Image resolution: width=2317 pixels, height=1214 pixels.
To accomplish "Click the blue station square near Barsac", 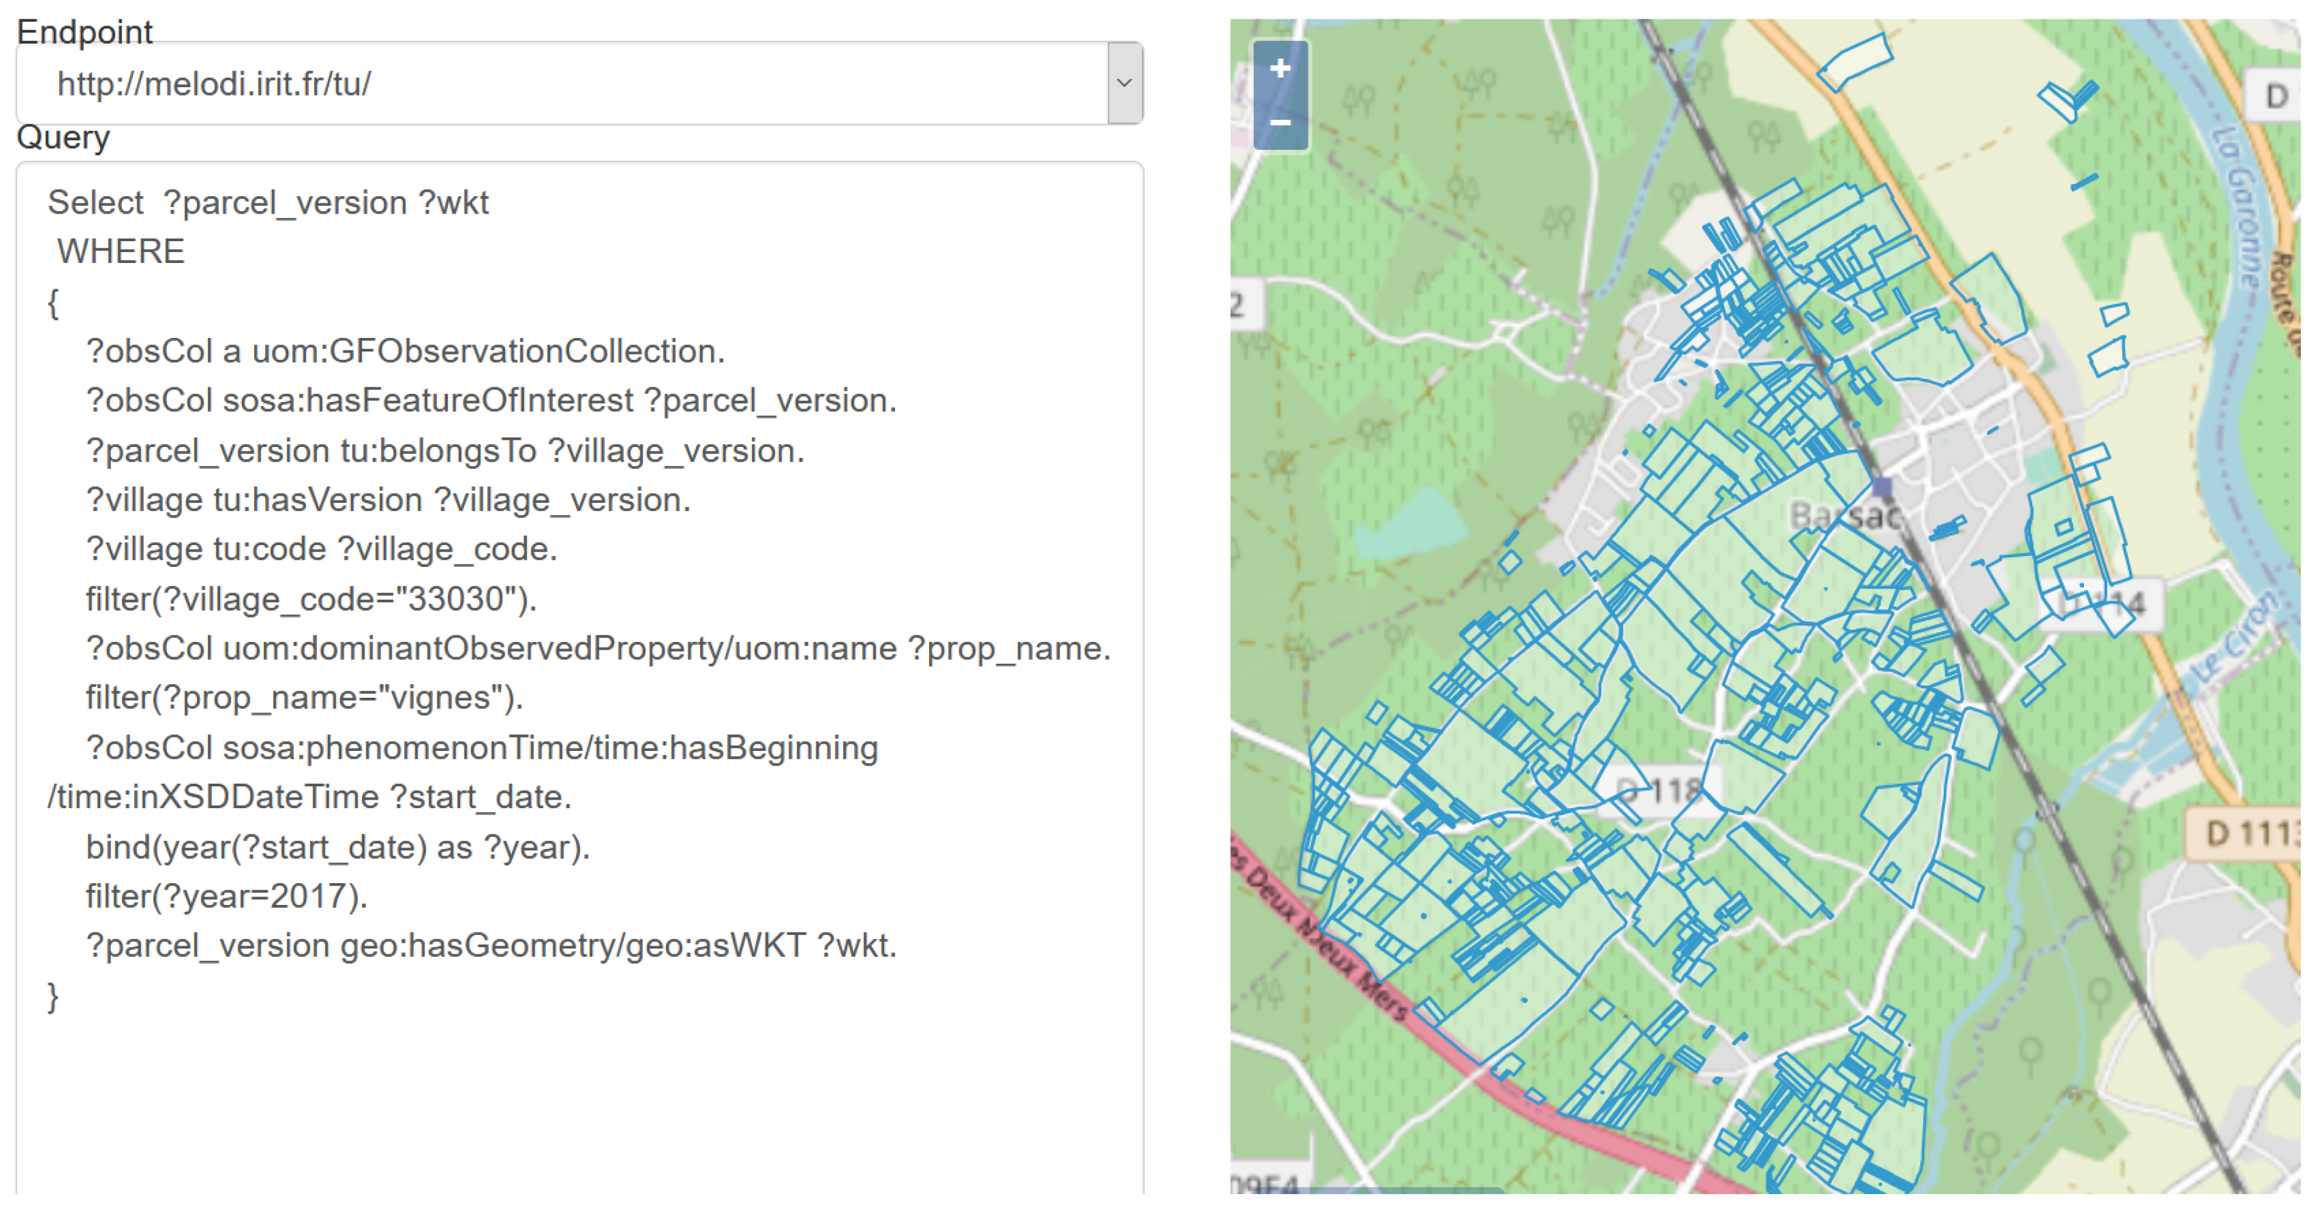I will (1882, 487).
